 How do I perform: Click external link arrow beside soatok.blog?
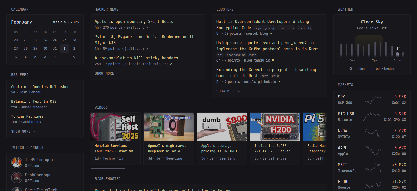[271, 34]
